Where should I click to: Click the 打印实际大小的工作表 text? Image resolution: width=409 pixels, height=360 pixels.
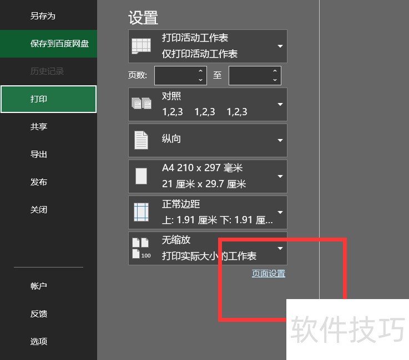209,256
